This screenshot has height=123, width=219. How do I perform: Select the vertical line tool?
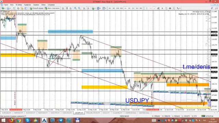coord(147,8)
